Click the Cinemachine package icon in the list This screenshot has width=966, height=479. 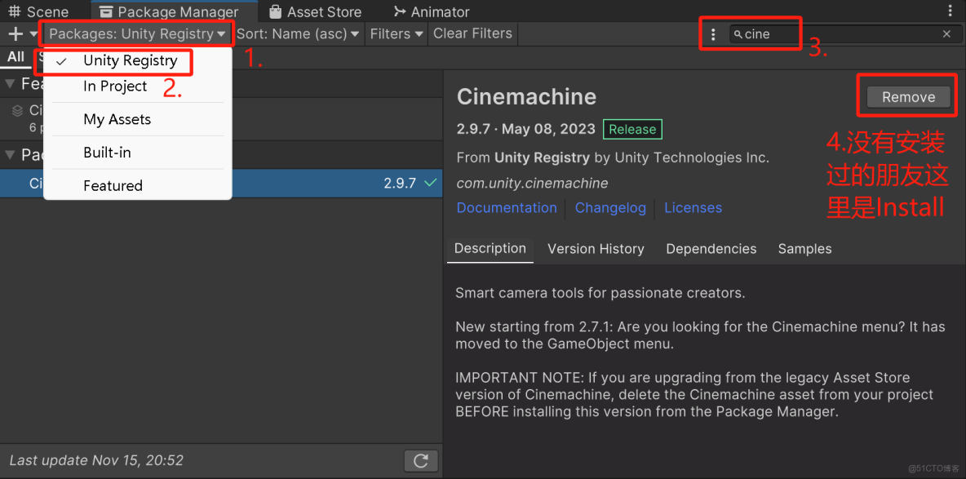18,110
